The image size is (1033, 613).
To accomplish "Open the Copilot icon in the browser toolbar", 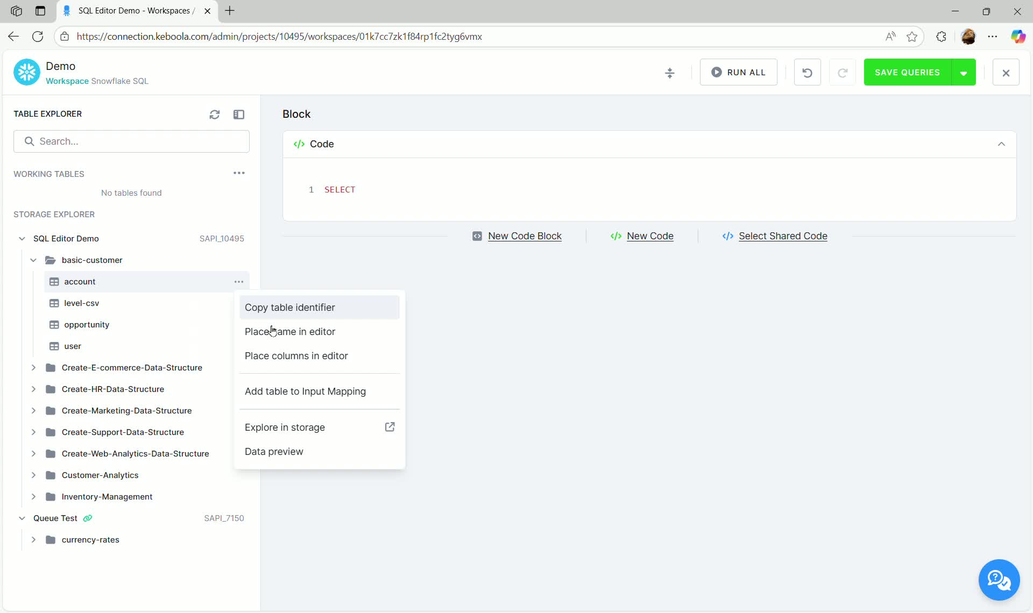I will 1018,36.
